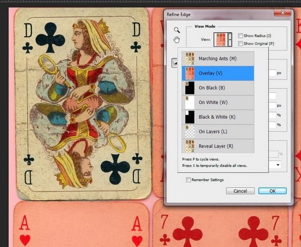Click the On Black preview icon
This screenshot has width=301, height=247.
(x=190, y=88)
